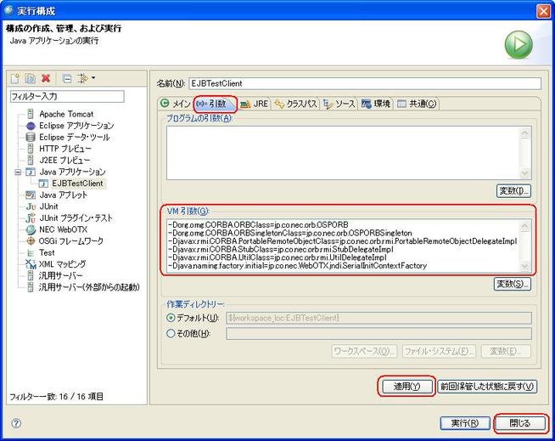
Task: Click the XML マッピング icon
Action: point(31,264)
